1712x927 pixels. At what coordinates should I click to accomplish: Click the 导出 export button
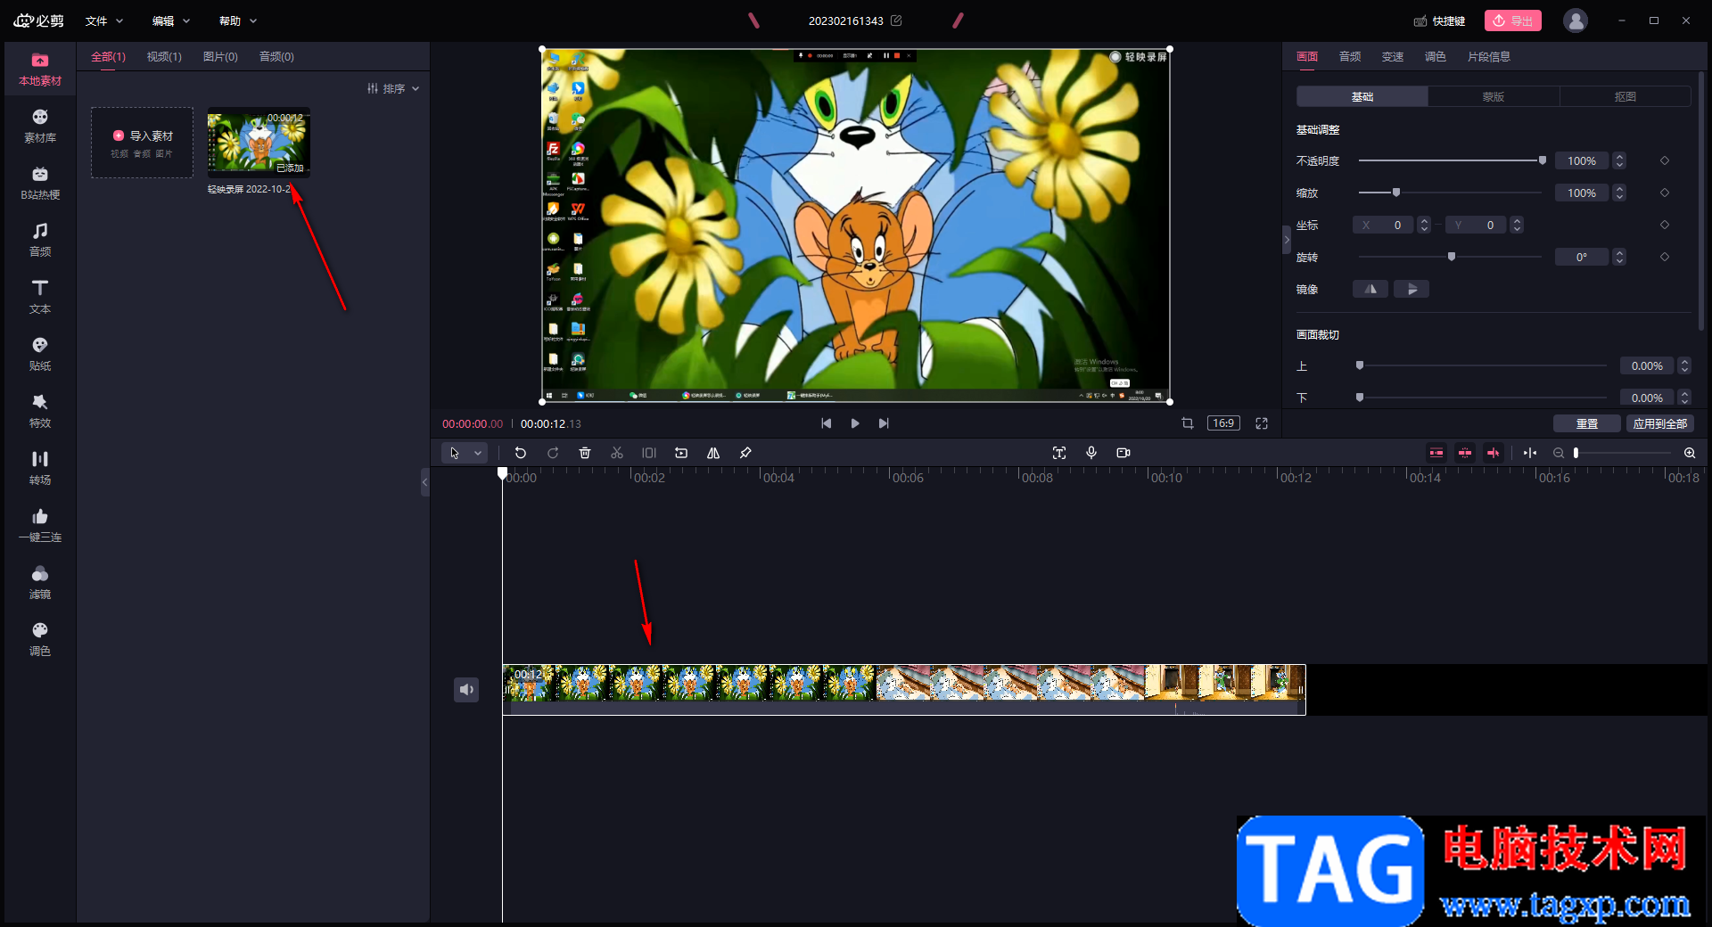[1512, 21]
